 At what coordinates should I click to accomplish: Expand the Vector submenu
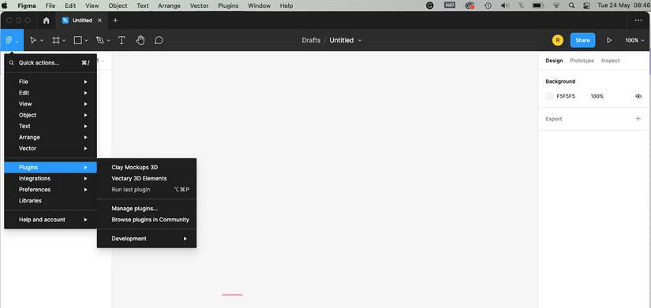[51, 148]
